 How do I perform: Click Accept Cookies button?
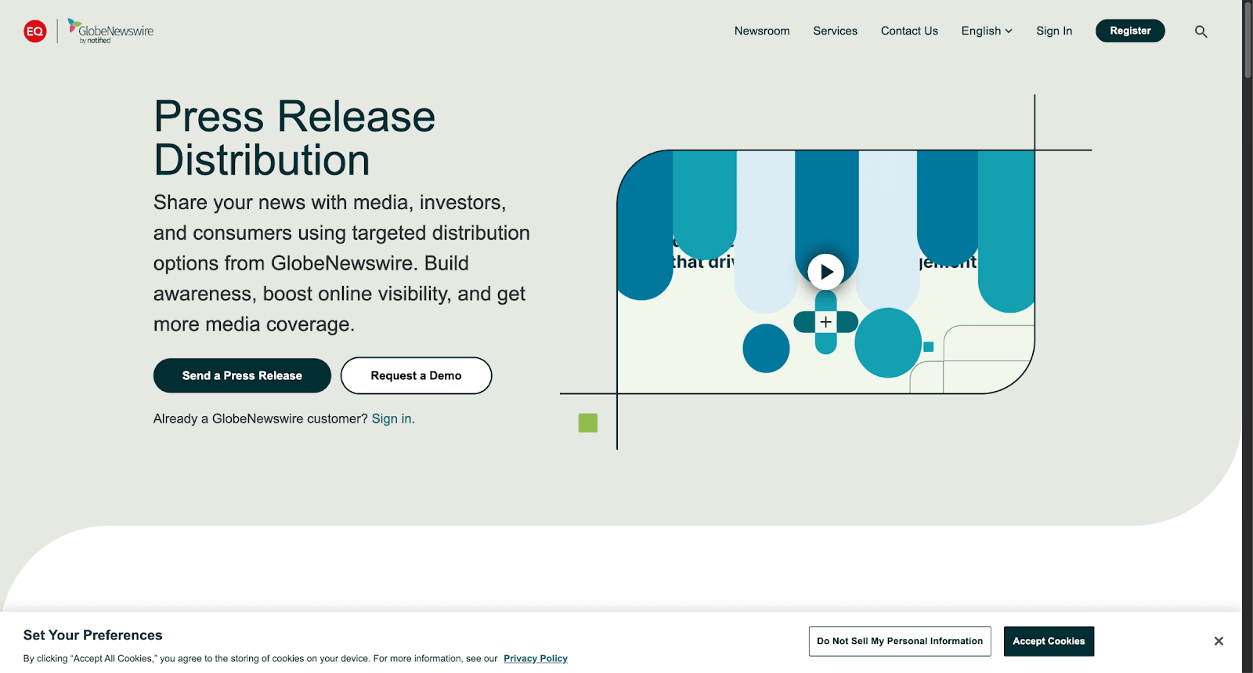(1049, 641)
